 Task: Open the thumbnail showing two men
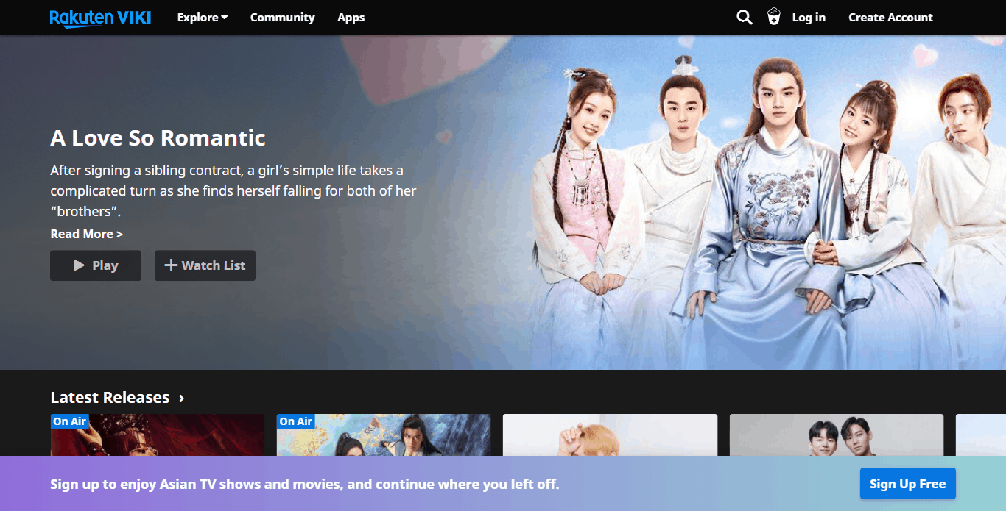click(836, 435)
